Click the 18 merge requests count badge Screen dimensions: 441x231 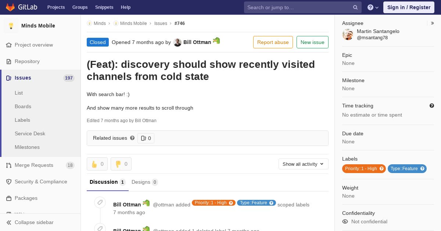[70, 165]
